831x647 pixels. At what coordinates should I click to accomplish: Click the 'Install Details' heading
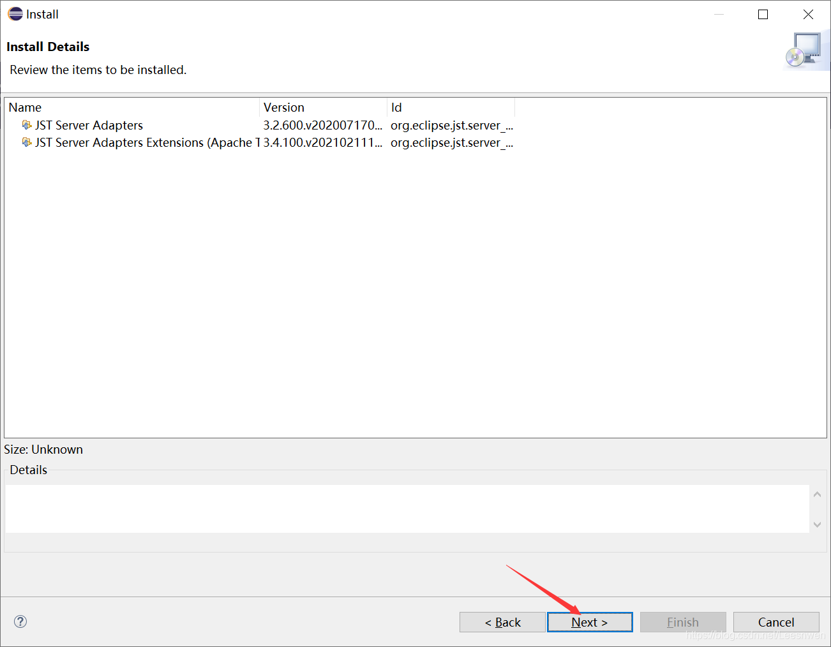pyautogui.click(x=48, y=47)
